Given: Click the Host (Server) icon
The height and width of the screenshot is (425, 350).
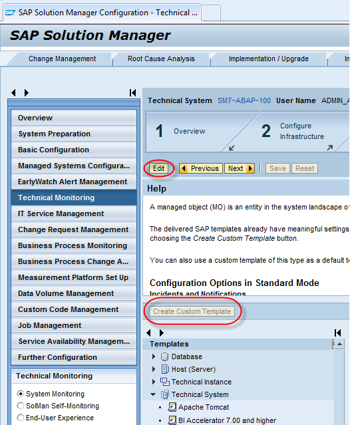Looking at the screenshot, I should (x=165, y=369).
